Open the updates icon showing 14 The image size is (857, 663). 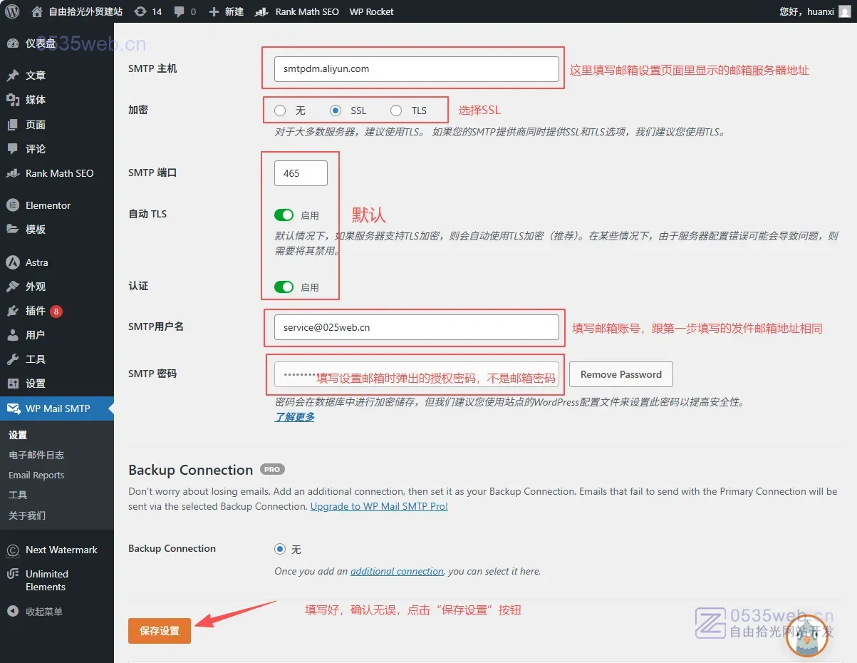click(x=141, y=11)
